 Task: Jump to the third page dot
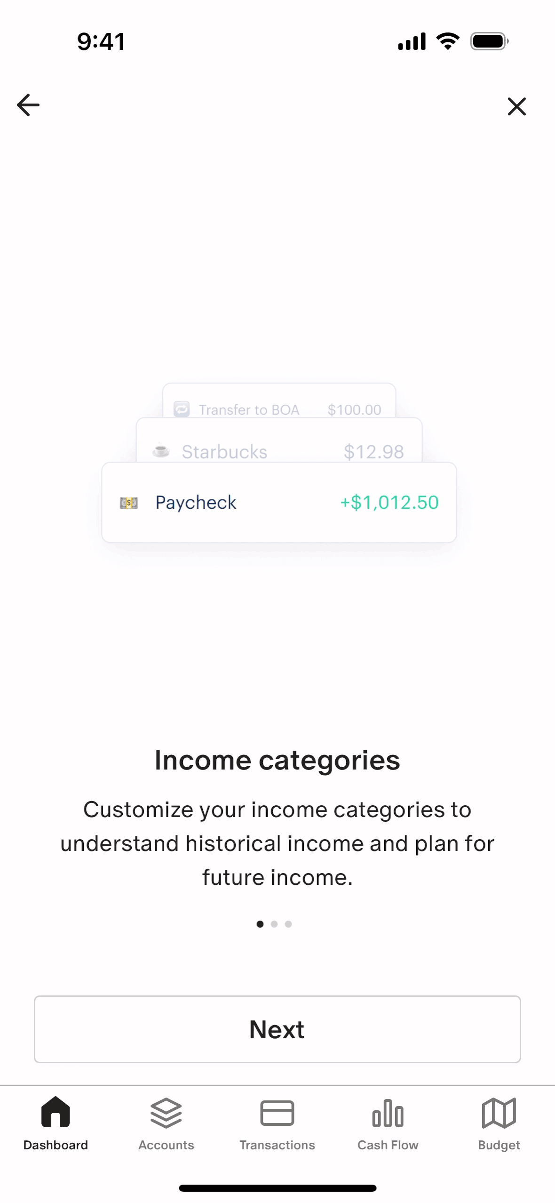pyautogui.click(x=288, y=924)
